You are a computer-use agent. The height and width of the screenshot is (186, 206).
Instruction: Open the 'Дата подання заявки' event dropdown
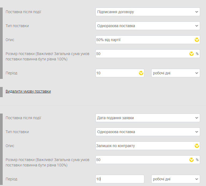tap(148, 118)
